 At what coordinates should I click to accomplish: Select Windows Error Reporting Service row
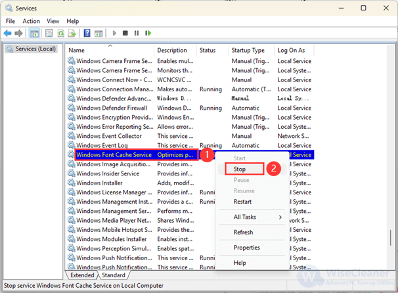point(190,126)
